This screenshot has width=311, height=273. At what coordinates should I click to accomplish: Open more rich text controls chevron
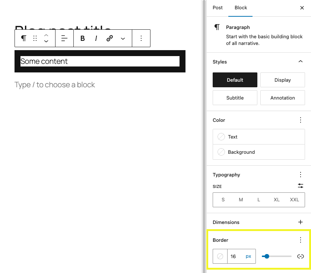click(x=123, y=38)
